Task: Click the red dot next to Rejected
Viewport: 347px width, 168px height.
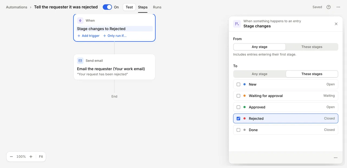Action: (x=245, y=118)
